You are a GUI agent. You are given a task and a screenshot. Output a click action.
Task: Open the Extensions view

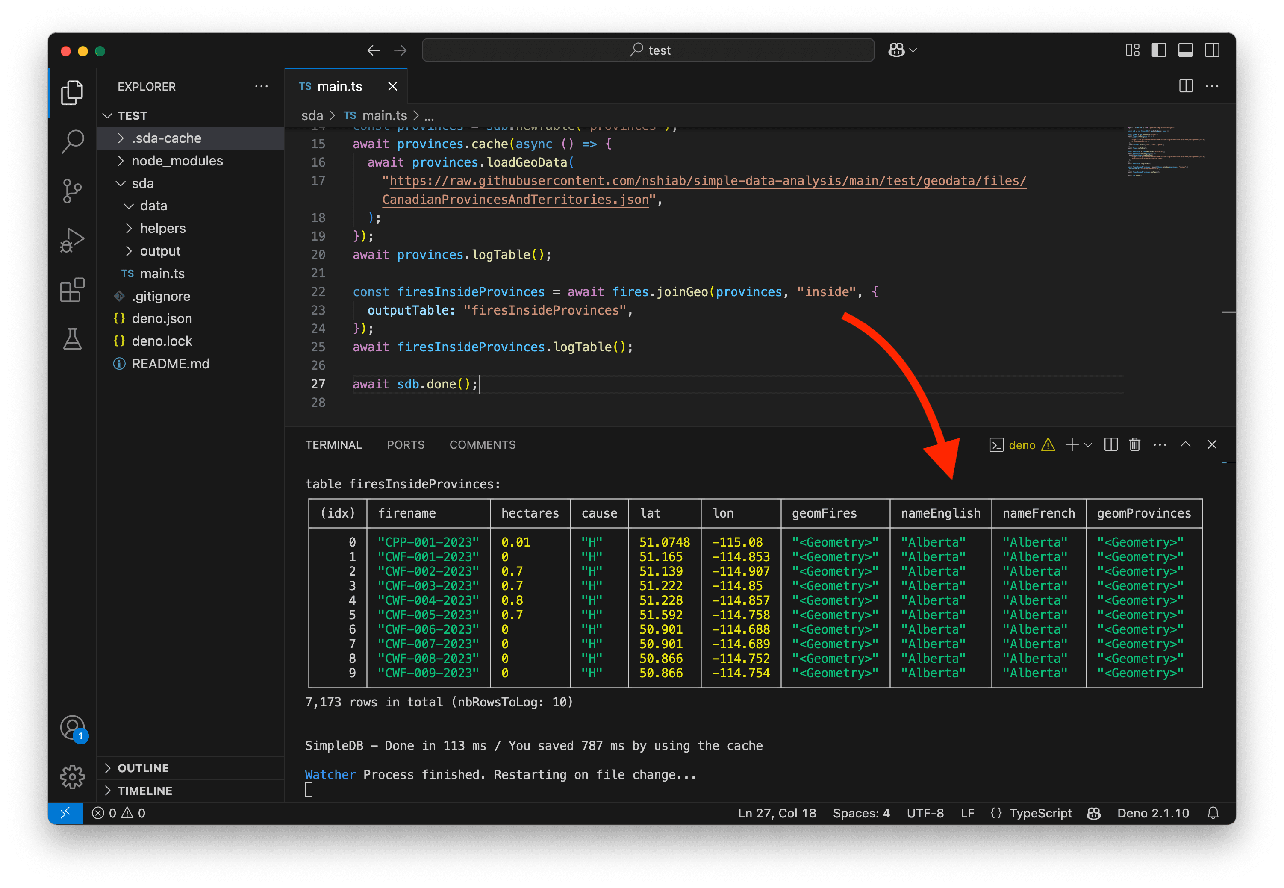(72, 290)
